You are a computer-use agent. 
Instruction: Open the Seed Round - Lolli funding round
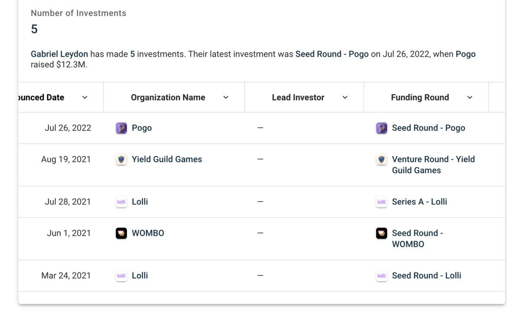tap(426, 276)
